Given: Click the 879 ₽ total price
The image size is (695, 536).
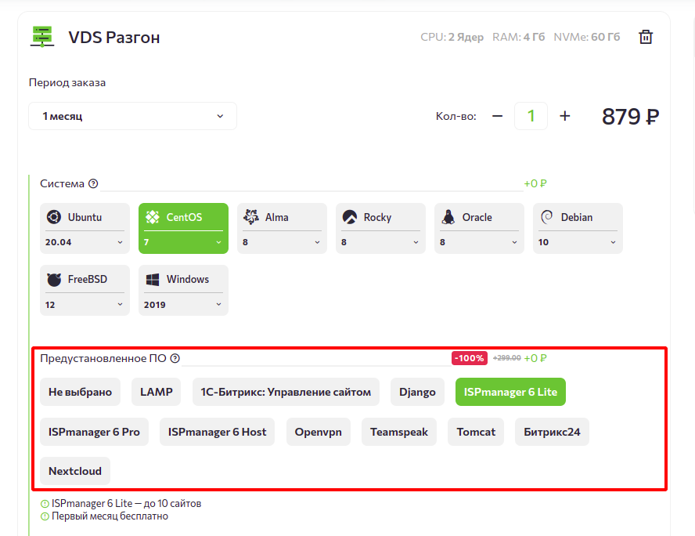Looking at the screenshot, I should click(x=630, y=117).
